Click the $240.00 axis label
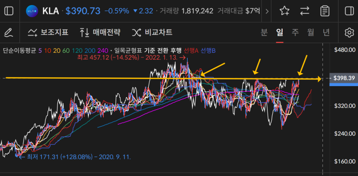Viewport: 358px width, 176px height. click(344, 134)
